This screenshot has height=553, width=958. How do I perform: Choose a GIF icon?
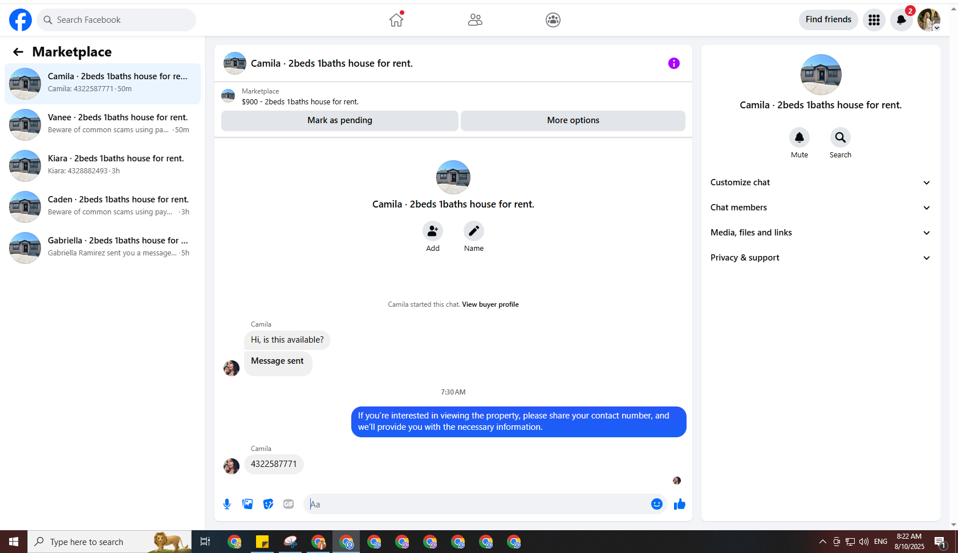click(x=289, y=504)
